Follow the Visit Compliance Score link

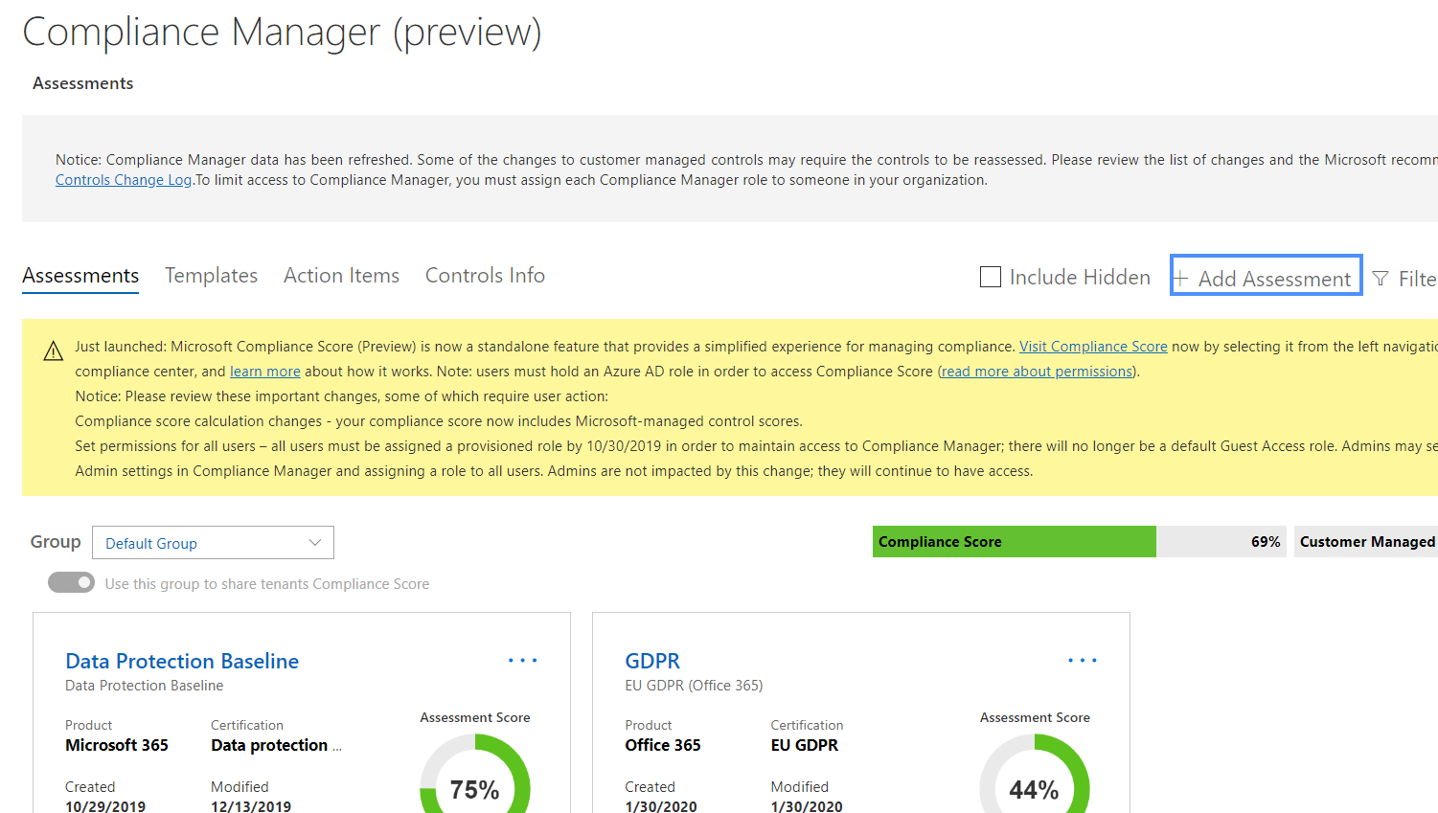click(x=1093, y=347)
